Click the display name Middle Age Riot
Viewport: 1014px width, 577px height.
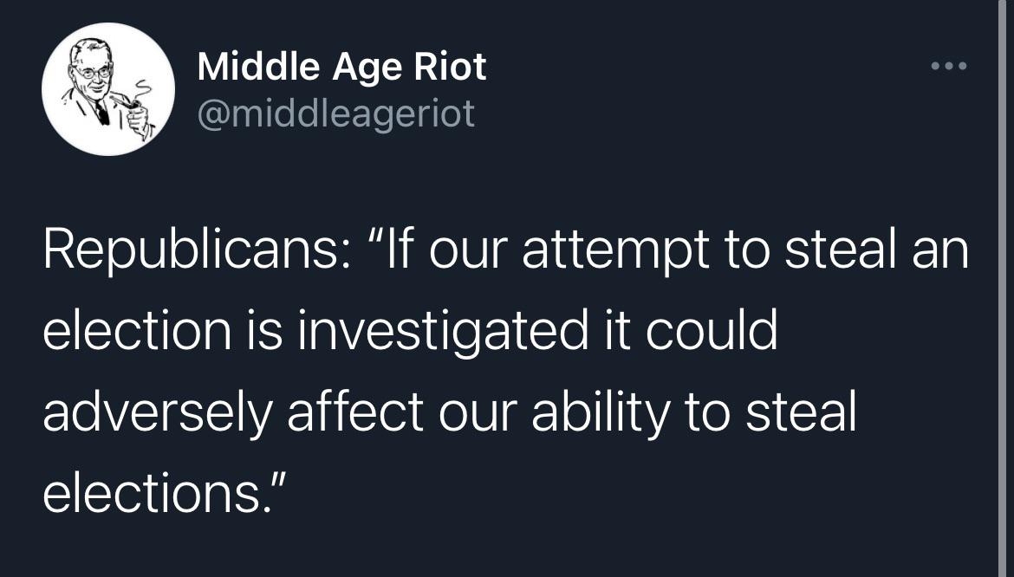point(341,68)
